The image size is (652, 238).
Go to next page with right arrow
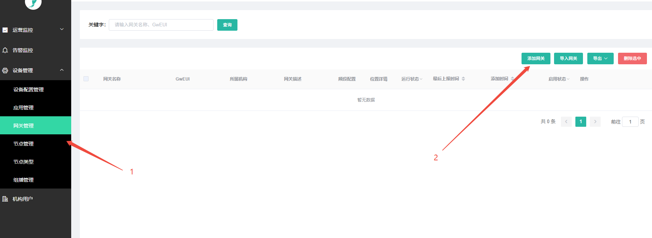pos(595,122)
